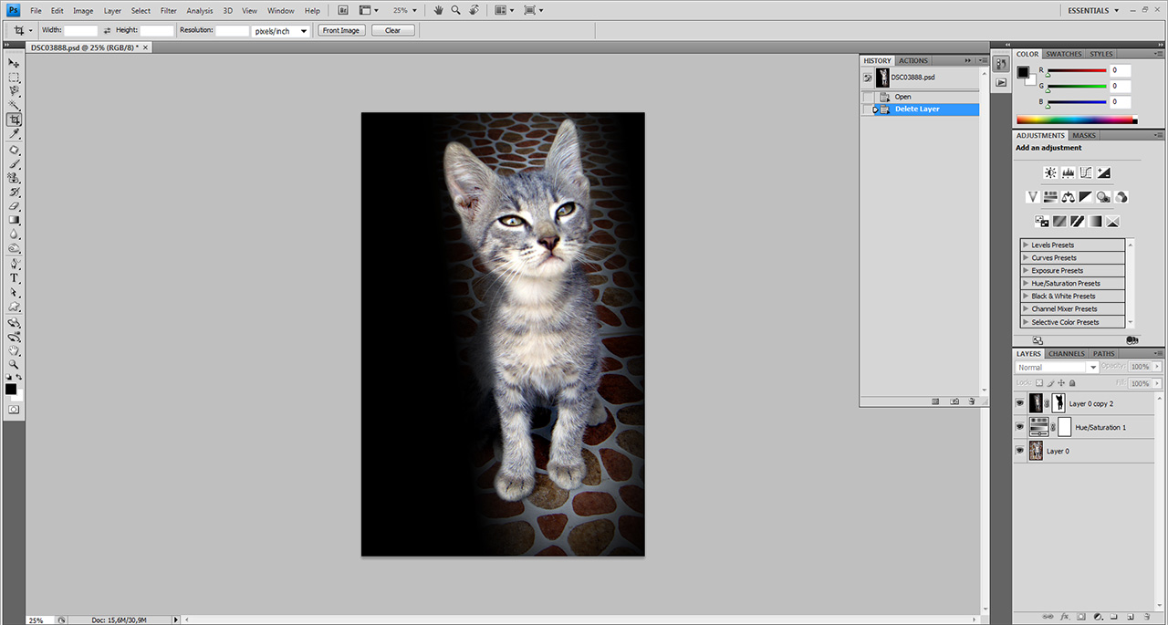This screenshot has width=1168, height=625.
Task: Open the Image menu
Action: pos(83,11)
